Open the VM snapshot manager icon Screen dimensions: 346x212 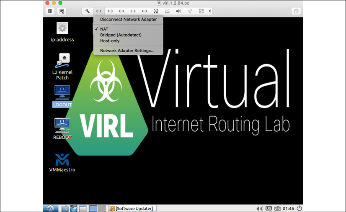pyautogui.click(x=62, y=11)
